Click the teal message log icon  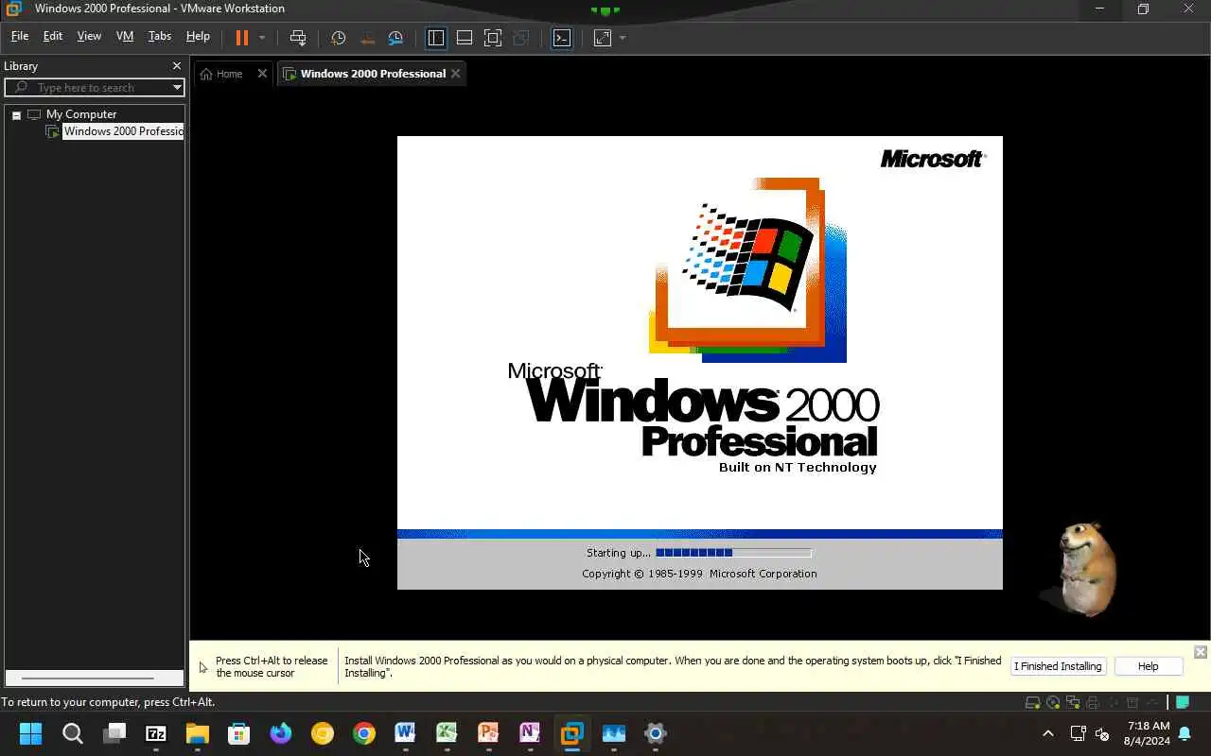pos(1183,702)
